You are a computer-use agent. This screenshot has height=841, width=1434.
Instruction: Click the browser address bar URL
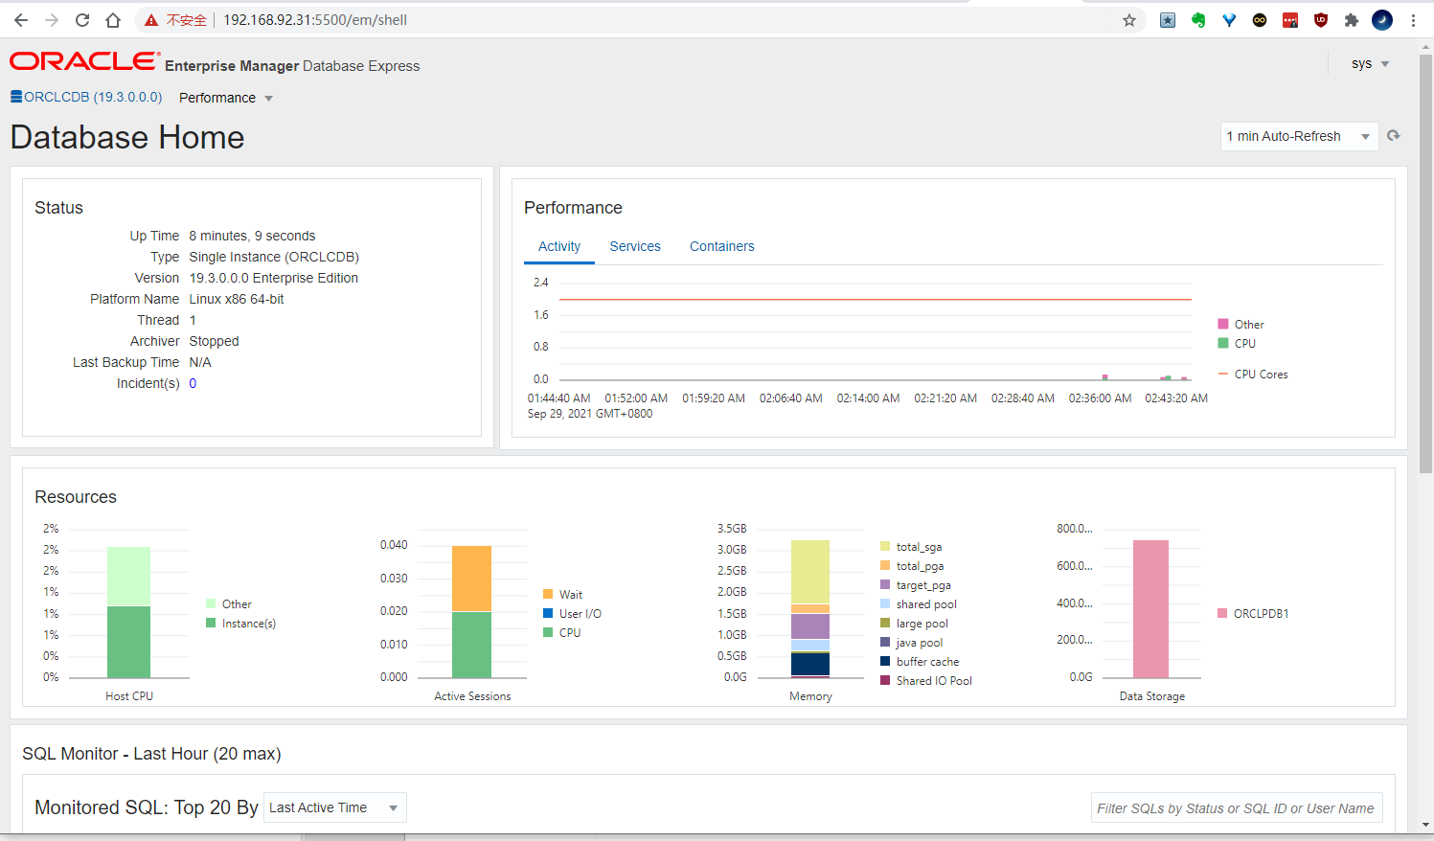[x=315, y=20]
